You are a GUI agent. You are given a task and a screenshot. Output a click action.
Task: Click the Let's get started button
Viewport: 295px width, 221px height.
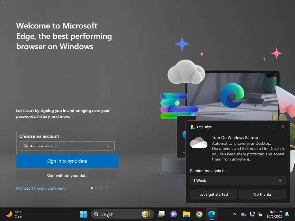tap(213, 194)
